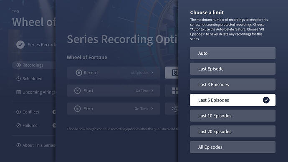
Task: Click the Upcoming Airings grid icon
Action: 18,92
